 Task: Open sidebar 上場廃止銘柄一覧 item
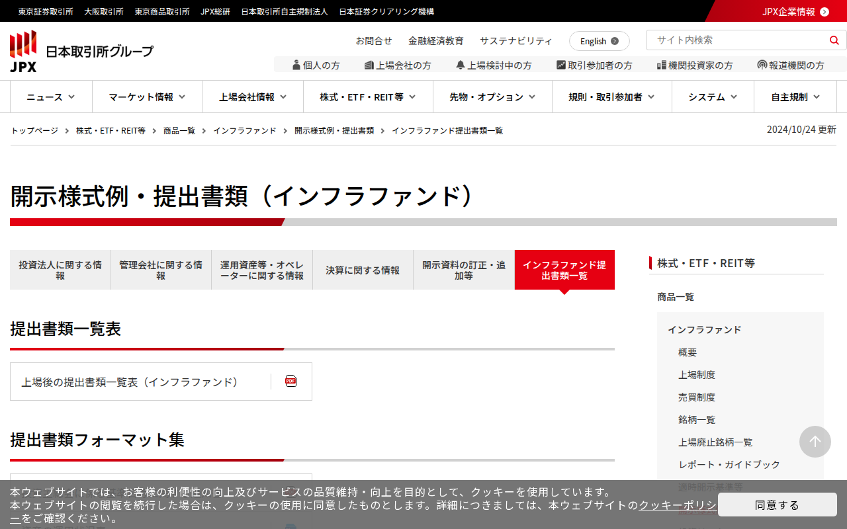(x=715, y=442)
